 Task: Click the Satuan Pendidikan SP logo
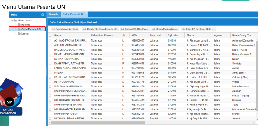11,97
